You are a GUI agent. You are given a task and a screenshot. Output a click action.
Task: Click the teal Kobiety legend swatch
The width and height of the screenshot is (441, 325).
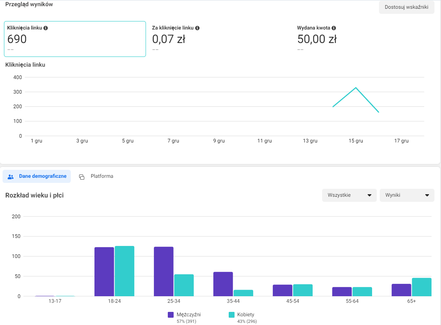click(231, 315)
